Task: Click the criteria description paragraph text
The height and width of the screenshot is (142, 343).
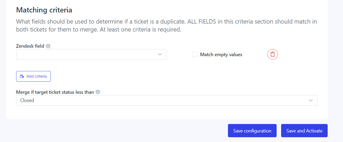Action: (x=167, y=25)
